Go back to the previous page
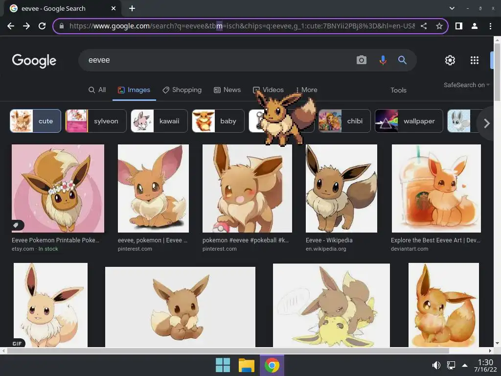Screen dimensions: 501x376 [x=11, y=26]
